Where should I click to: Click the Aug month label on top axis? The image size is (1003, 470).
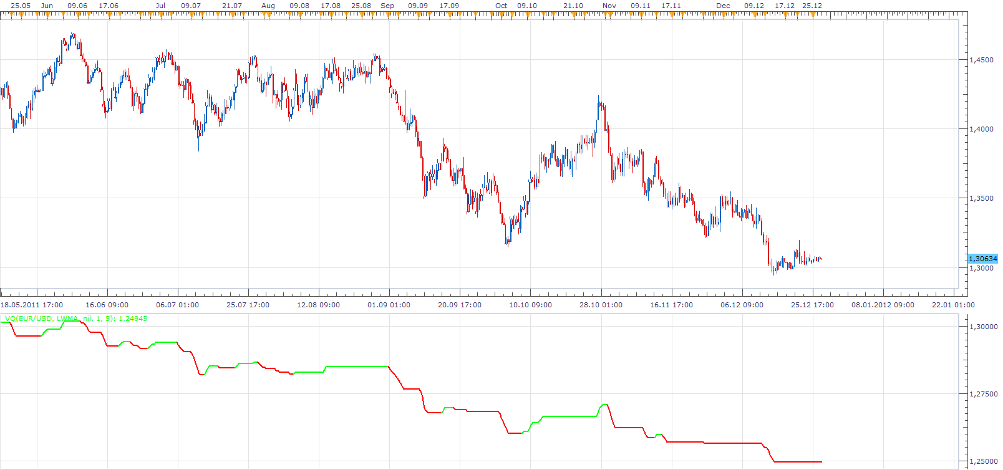(268, 6)
